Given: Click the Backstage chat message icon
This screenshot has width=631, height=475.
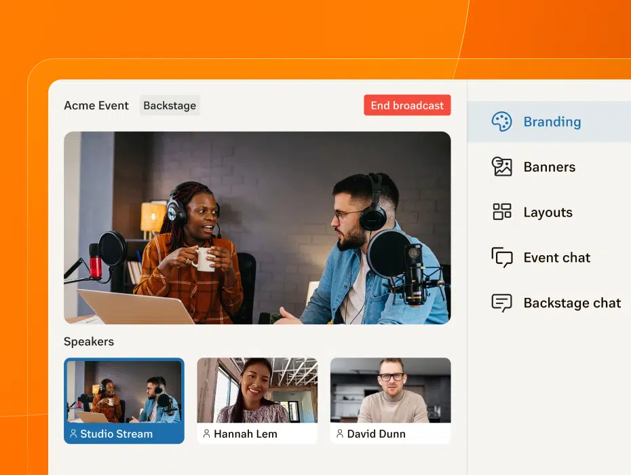Looking at the screenshot, I should (501, 303).
